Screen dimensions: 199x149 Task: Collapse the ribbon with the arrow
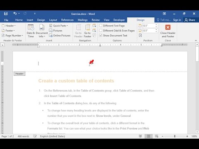[196, 41]
